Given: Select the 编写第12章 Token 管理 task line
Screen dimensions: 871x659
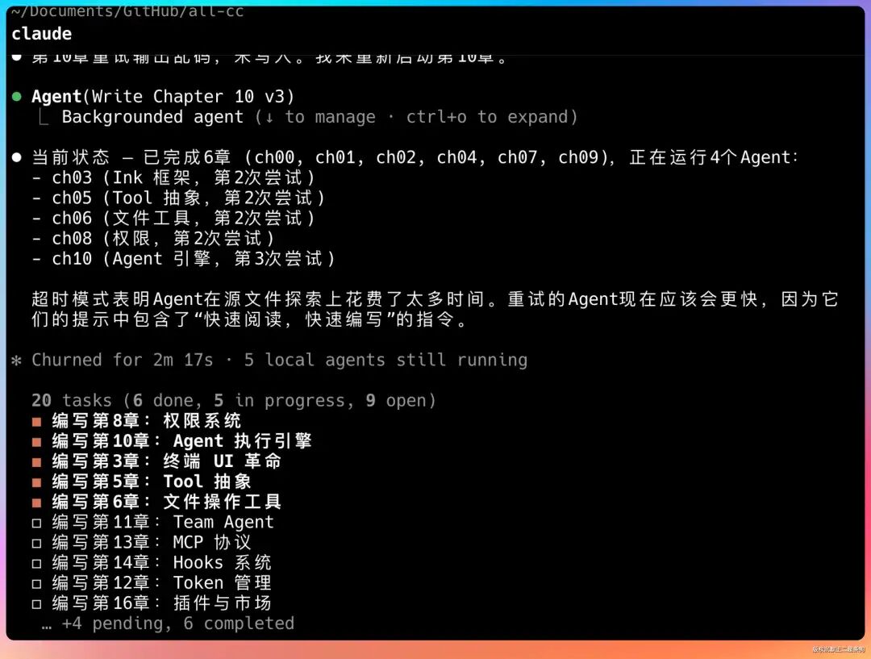Looking at the screenshot, I should (161, 582).
